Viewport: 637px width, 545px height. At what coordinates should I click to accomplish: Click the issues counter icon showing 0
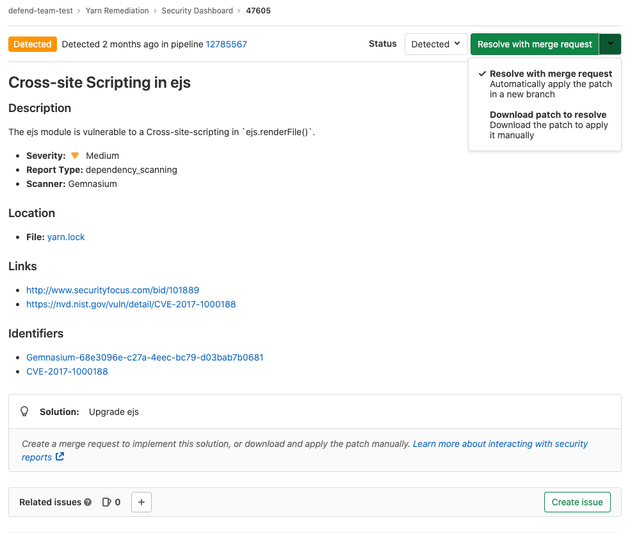106,502
